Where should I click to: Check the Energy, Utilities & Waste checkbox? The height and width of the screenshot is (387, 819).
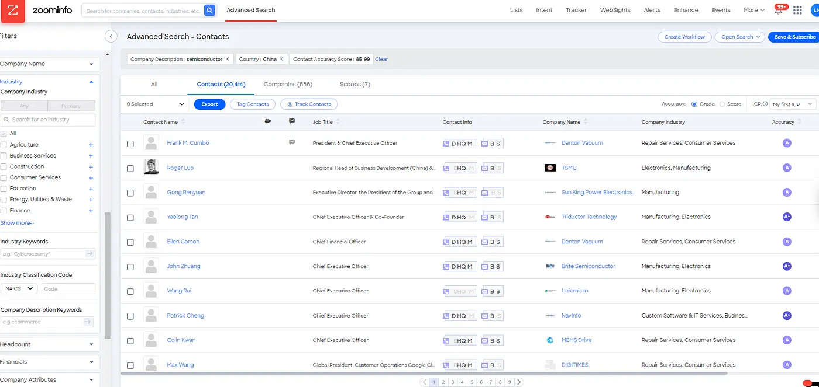4,200
